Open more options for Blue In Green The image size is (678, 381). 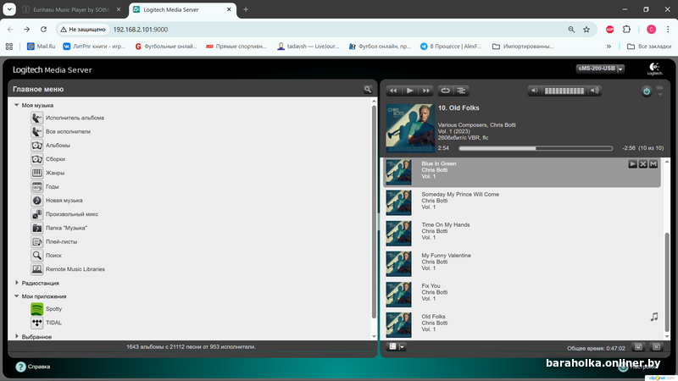[x=653, y=164]
